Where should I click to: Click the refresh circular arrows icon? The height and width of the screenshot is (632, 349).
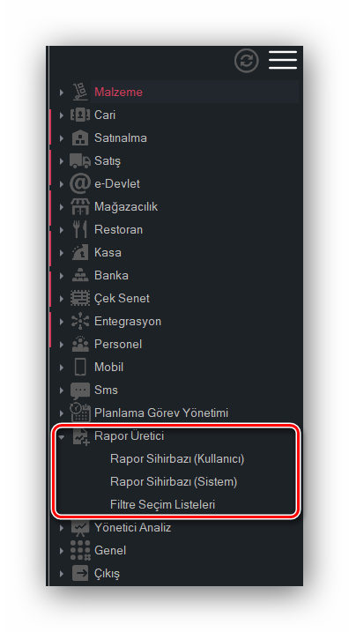coord(246,61)
